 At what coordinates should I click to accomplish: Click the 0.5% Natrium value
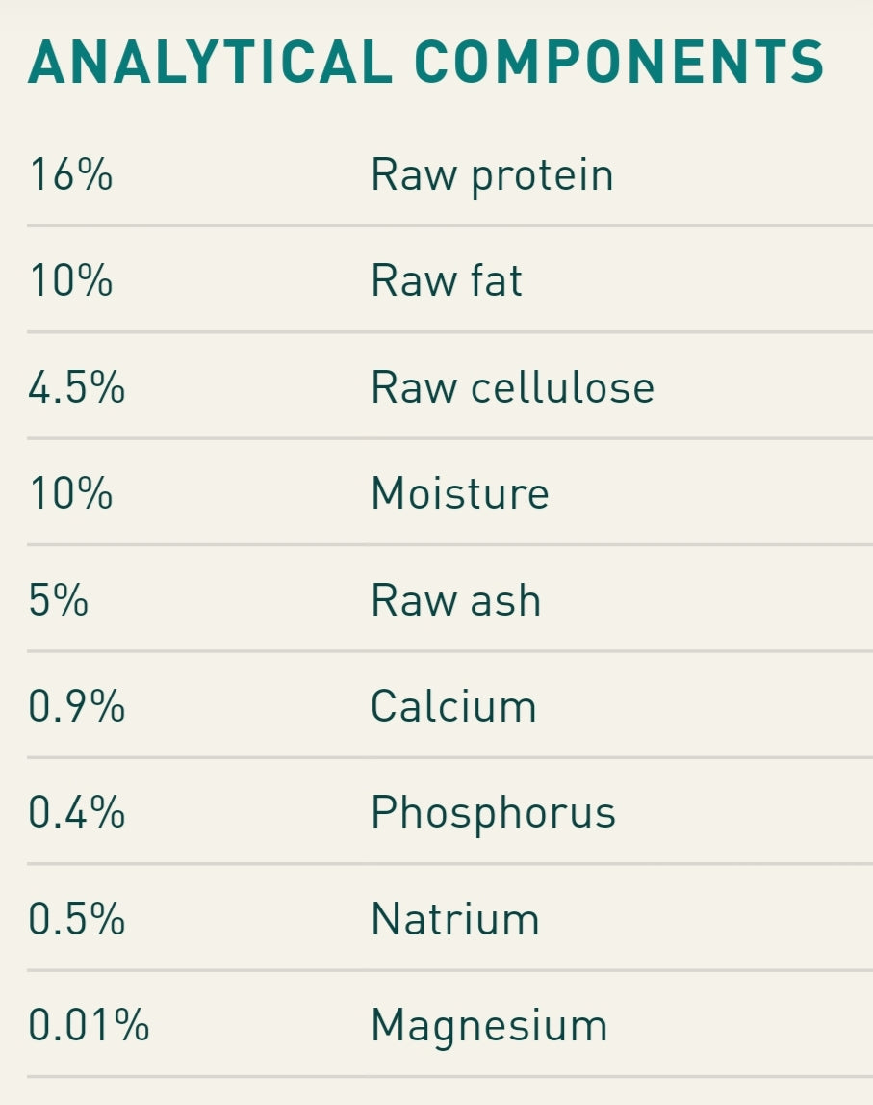(76, 920)
